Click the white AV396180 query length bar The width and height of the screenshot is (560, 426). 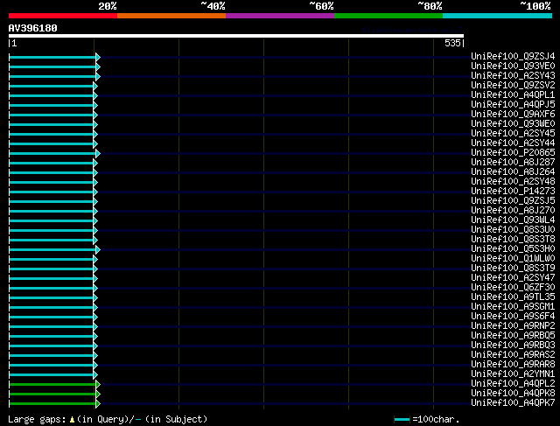[236, 36]
